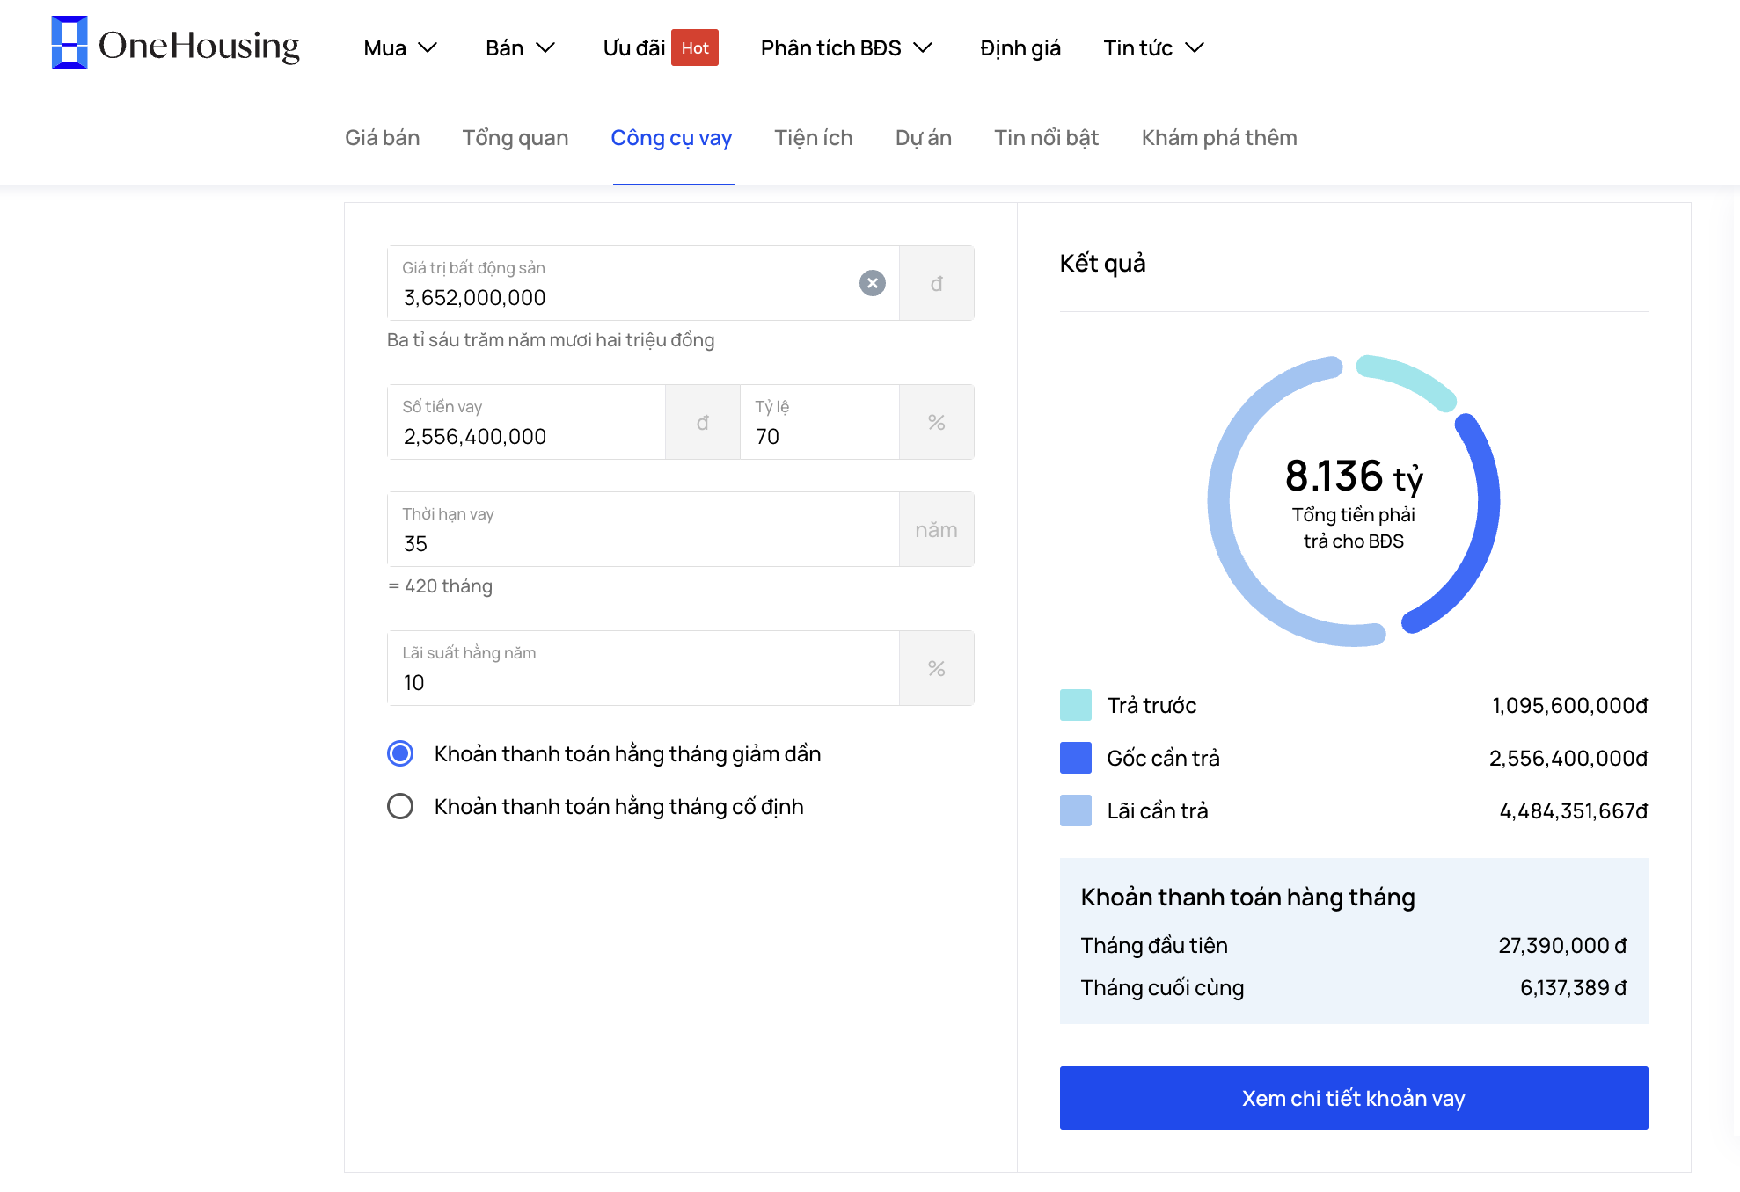Click the năm unit suffix of loan term
Screen dimensions: 1740x1192
pyautogui.click(x=937, y=529)
